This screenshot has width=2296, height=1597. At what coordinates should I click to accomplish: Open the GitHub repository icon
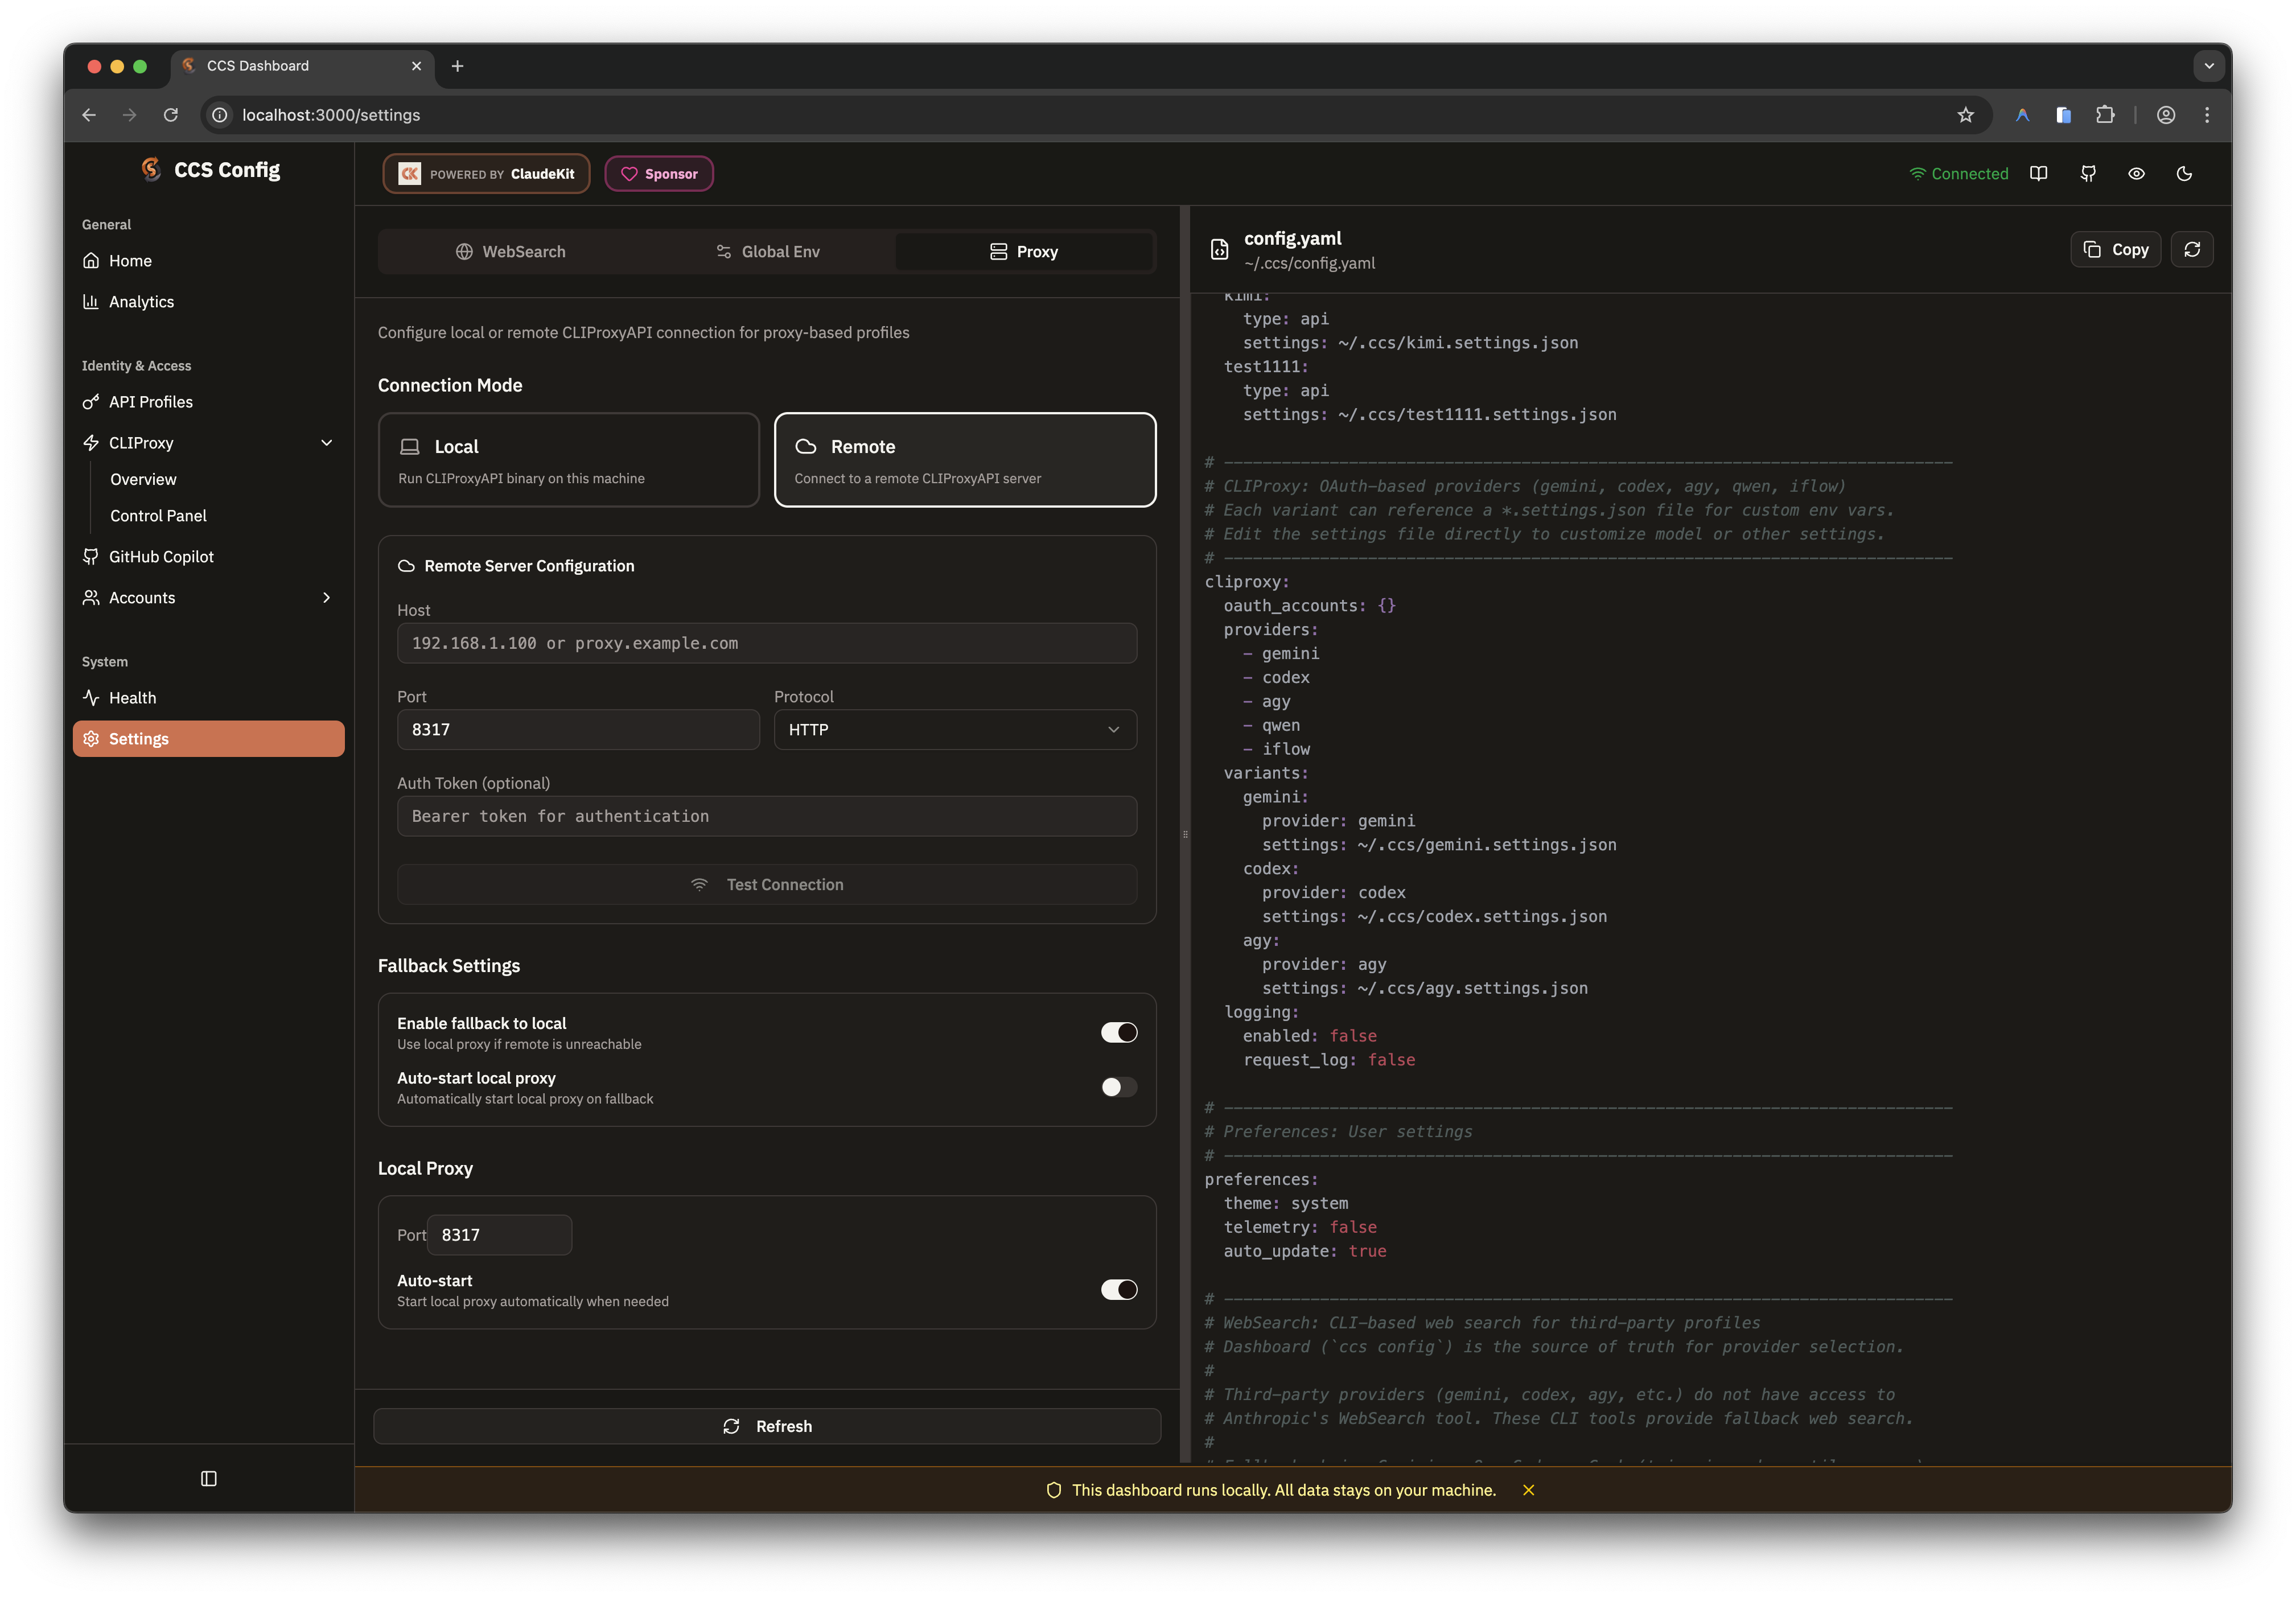tap(2088, 173)
